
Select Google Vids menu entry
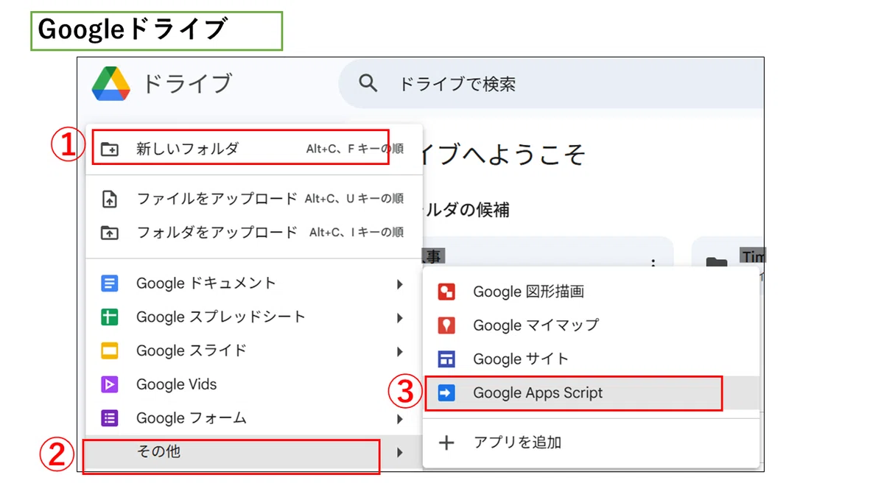click(254, 384)
